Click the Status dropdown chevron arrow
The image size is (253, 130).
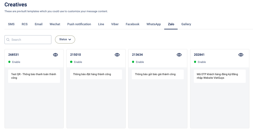point(70,40)
